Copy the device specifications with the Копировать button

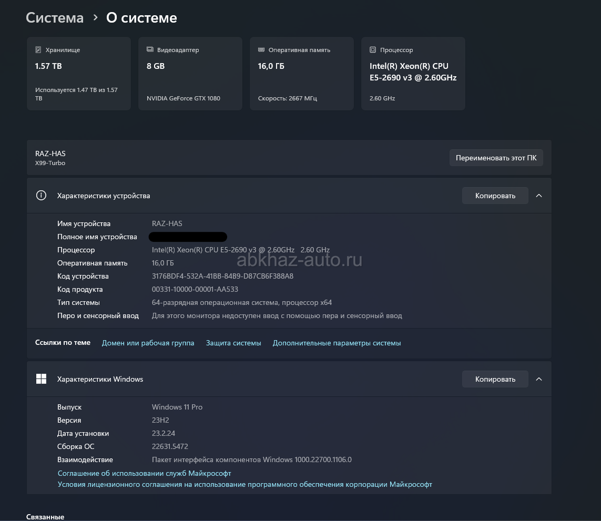click(495, 196)
